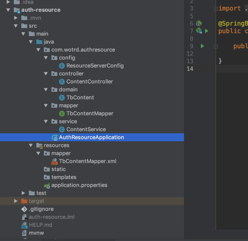Click the .gitignore file icon
The width and height of the screenshot is (248, 241).
click(x=24, y=209)
